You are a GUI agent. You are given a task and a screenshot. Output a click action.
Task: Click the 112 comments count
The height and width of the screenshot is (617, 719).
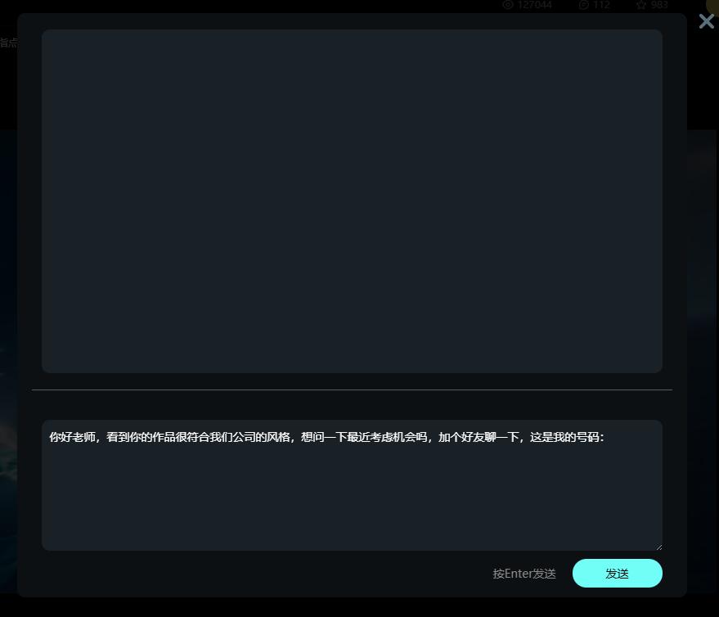point(601,5)
